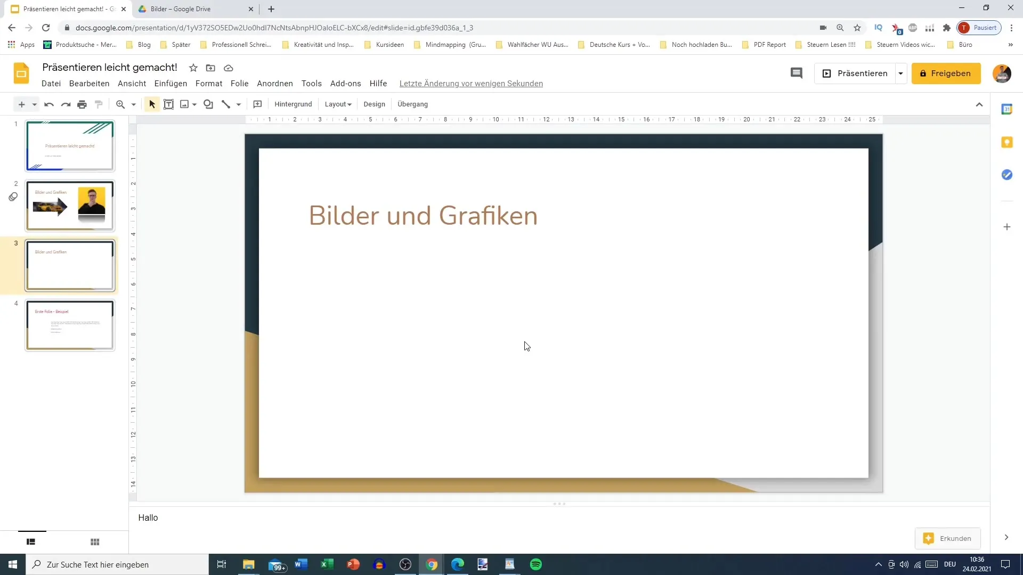Screen dimensions: 1023x575
Task: Click 'Letzte Änderung vor wenigen Sekunden' link
Action: pyautogui.click(x=471, y=84)
